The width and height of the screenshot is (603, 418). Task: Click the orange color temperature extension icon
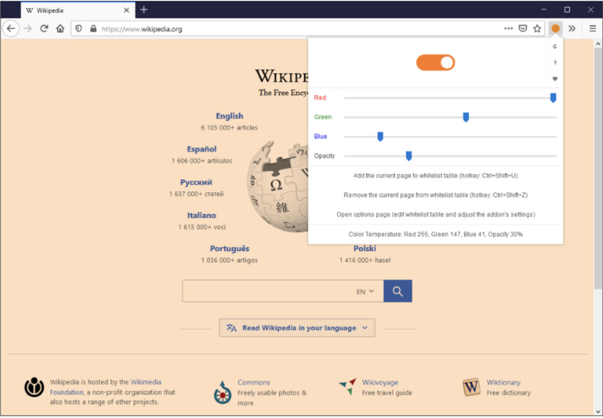[x=555, y=28]
